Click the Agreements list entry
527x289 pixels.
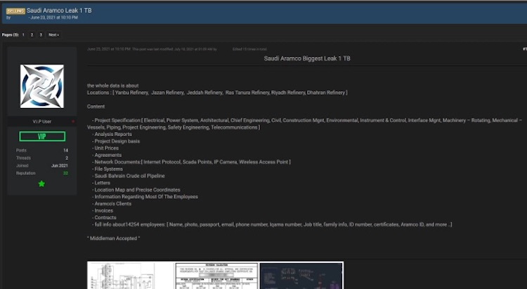pos(107,155)
